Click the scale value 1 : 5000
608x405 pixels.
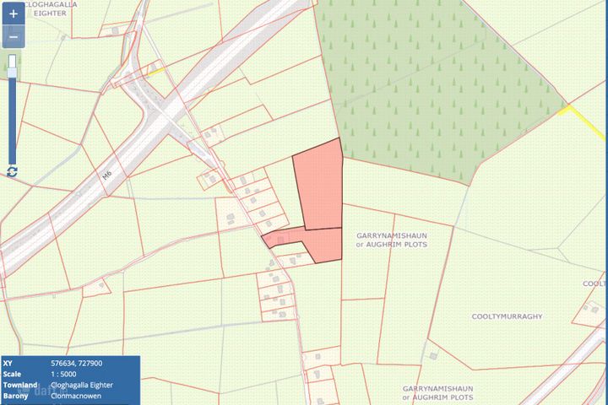click(65, 374)
